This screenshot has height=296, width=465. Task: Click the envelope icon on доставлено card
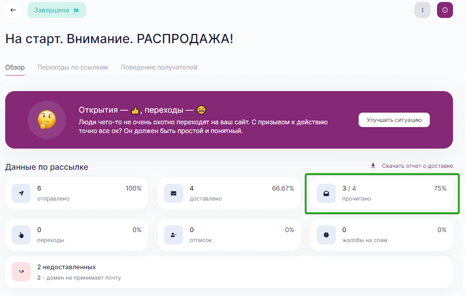[x=173, y=193]
